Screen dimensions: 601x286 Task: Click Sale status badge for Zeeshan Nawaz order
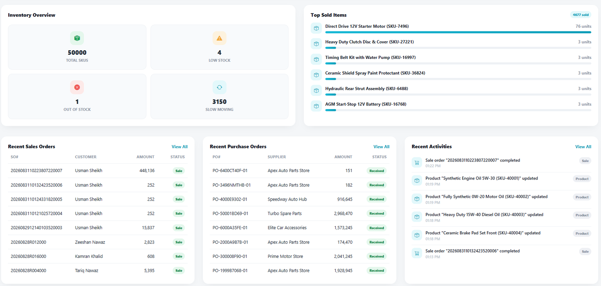point(179,242)
